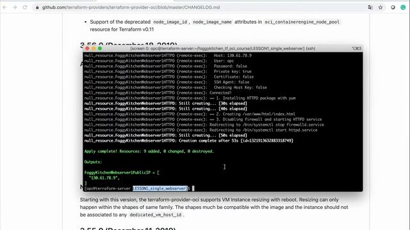Minimize the terminal with the yellow button
Viewport: 410px width, 230px height.
(x=94, y=49)
